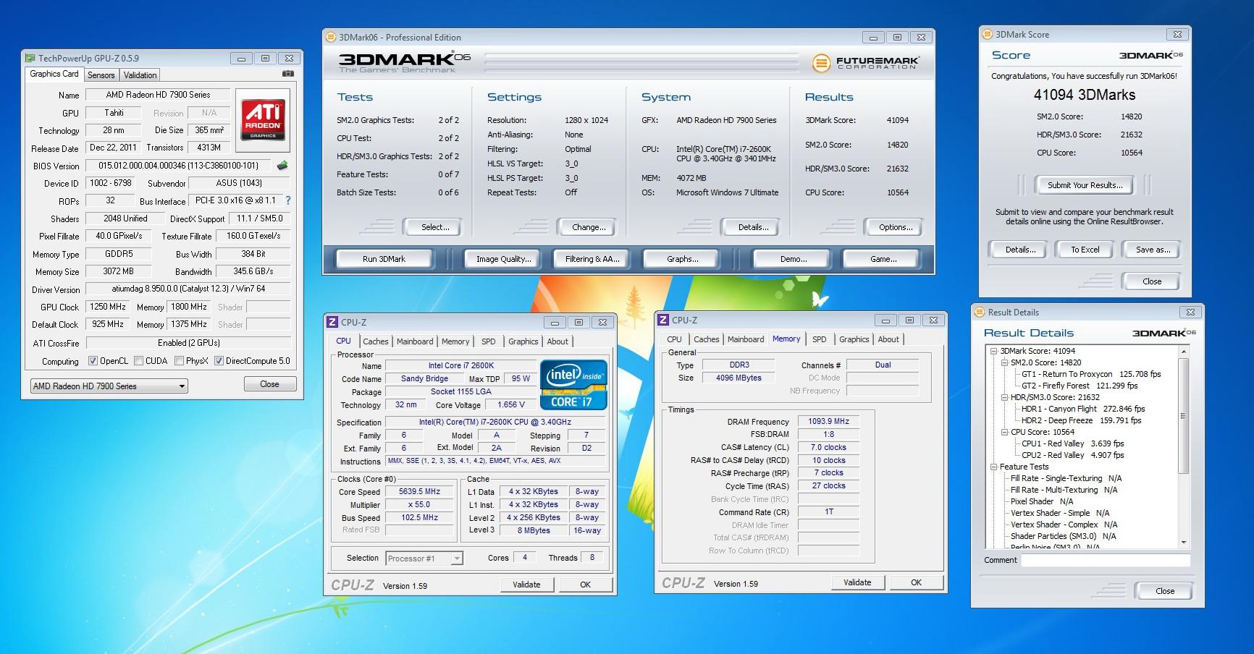The width and height of the screenshot is (1254, 654).
Task: Click the Save as... button
Action: 1153,250
